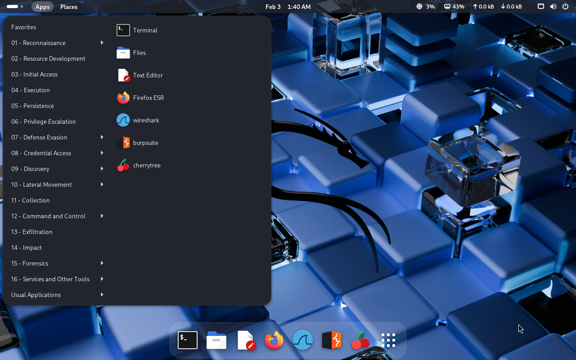Image resolution: width=576 pixels, height=360 pixels.
Task: Open the date and time clock
Action: coord(288,7)
